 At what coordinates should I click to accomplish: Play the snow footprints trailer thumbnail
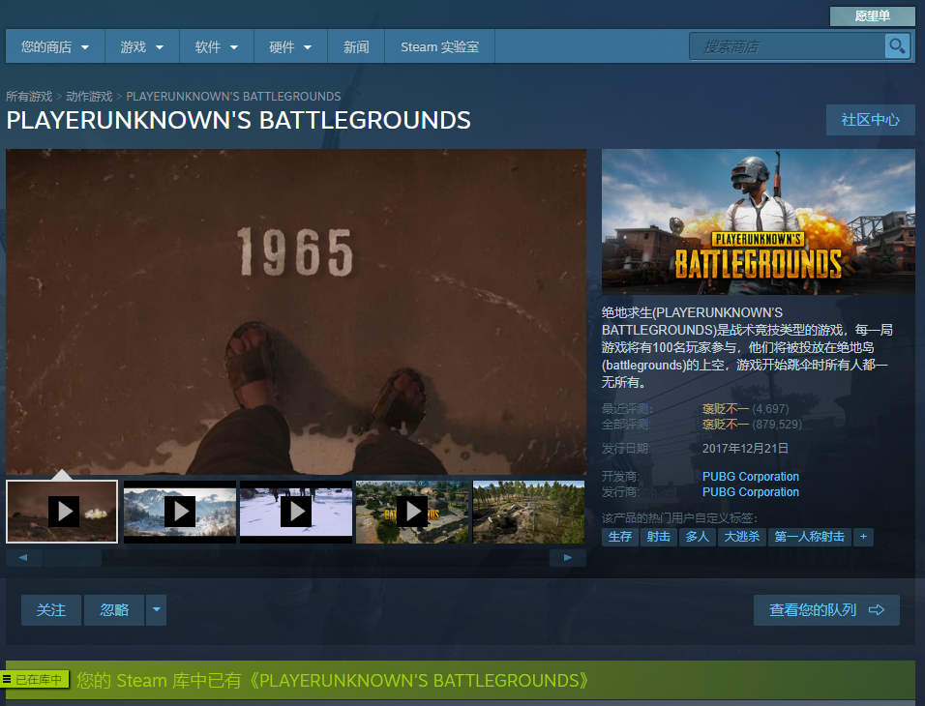point(296,512)
